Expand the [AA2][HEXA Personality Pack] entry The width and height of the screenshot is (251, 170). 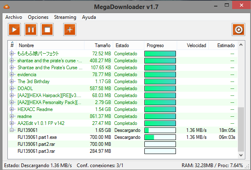11,102
